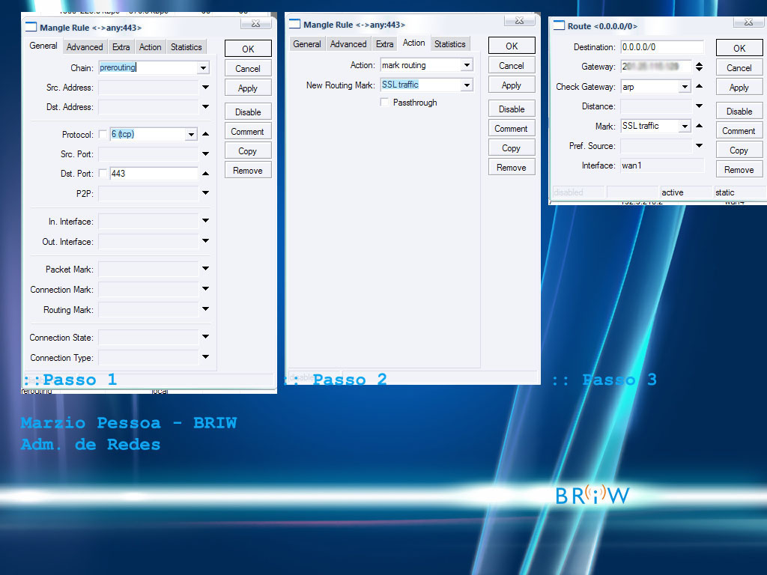Open Statistics tab in second Mangle Rule

point(449,44)
